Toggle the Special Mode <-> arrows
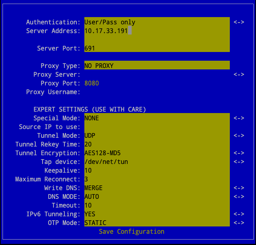Viewport: 256px width, 245px height. pos(239,118)
